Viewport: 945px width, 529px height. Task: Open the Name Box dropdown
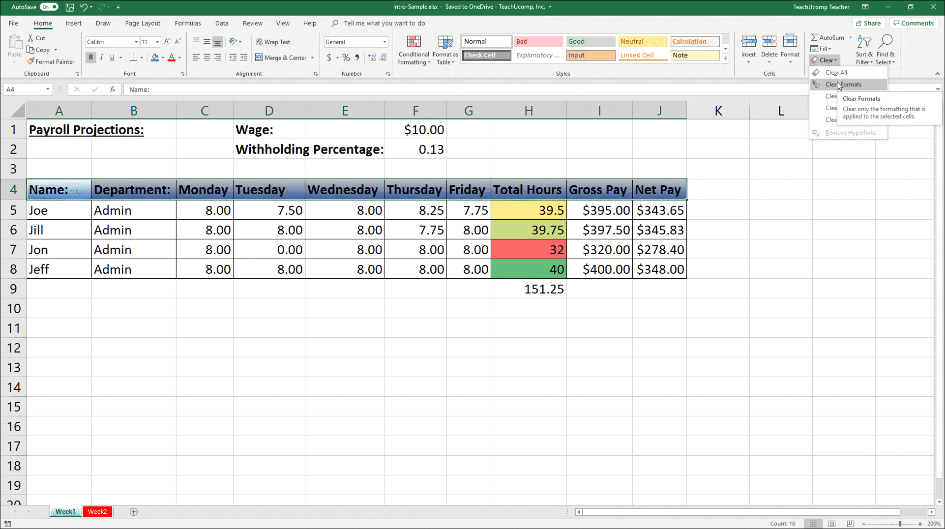coord(47,89)
